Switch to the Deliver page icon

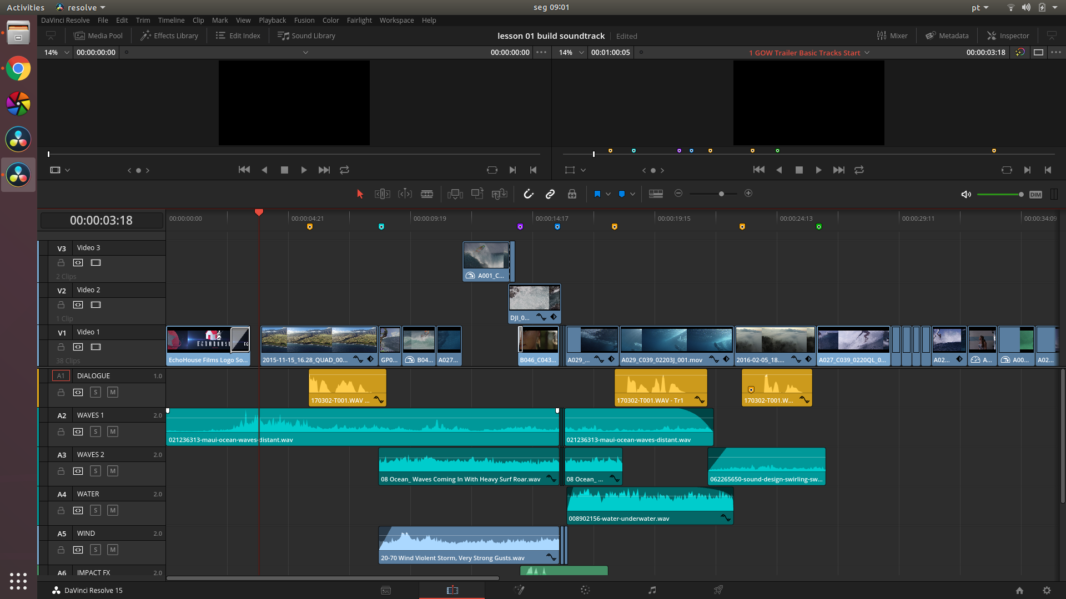click(718, 590)
